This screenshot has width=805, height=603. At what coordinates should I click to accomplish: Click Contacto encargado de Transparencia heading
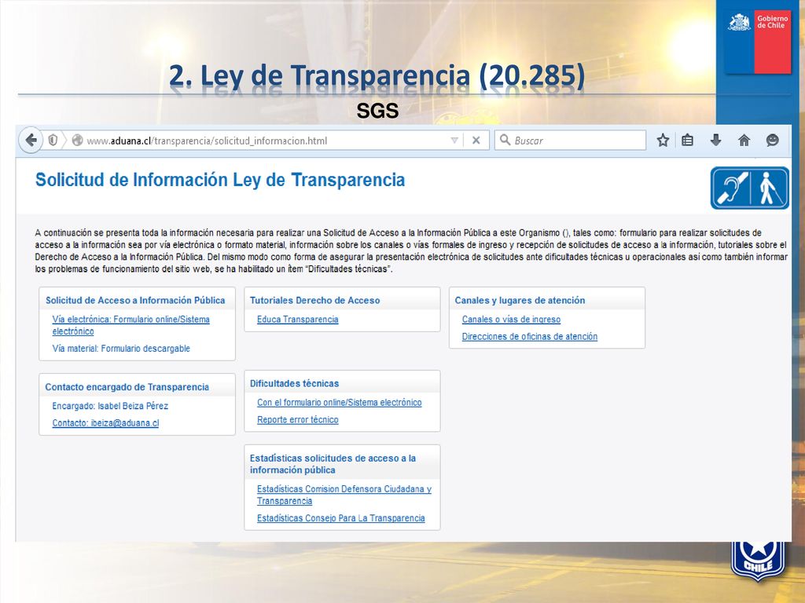click(127, 387)
